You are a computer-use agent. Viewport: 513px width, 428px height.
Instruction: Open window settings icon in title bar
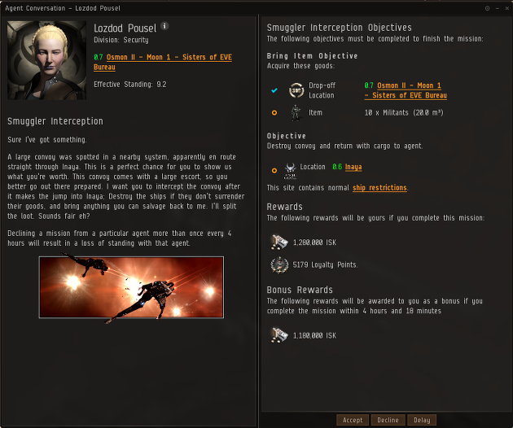tap(487, 8)
